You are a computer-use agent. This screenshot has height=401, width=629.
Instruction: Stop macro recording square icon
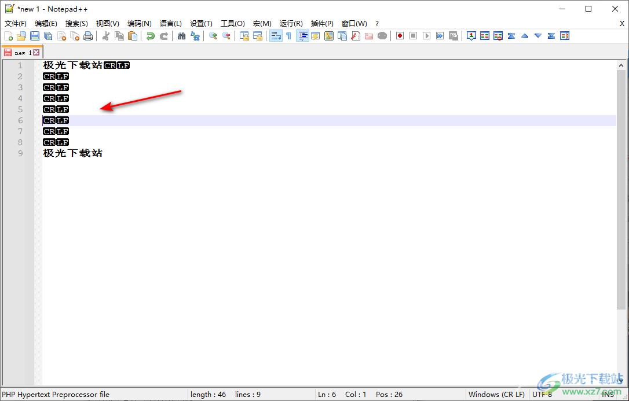point(413,36)
